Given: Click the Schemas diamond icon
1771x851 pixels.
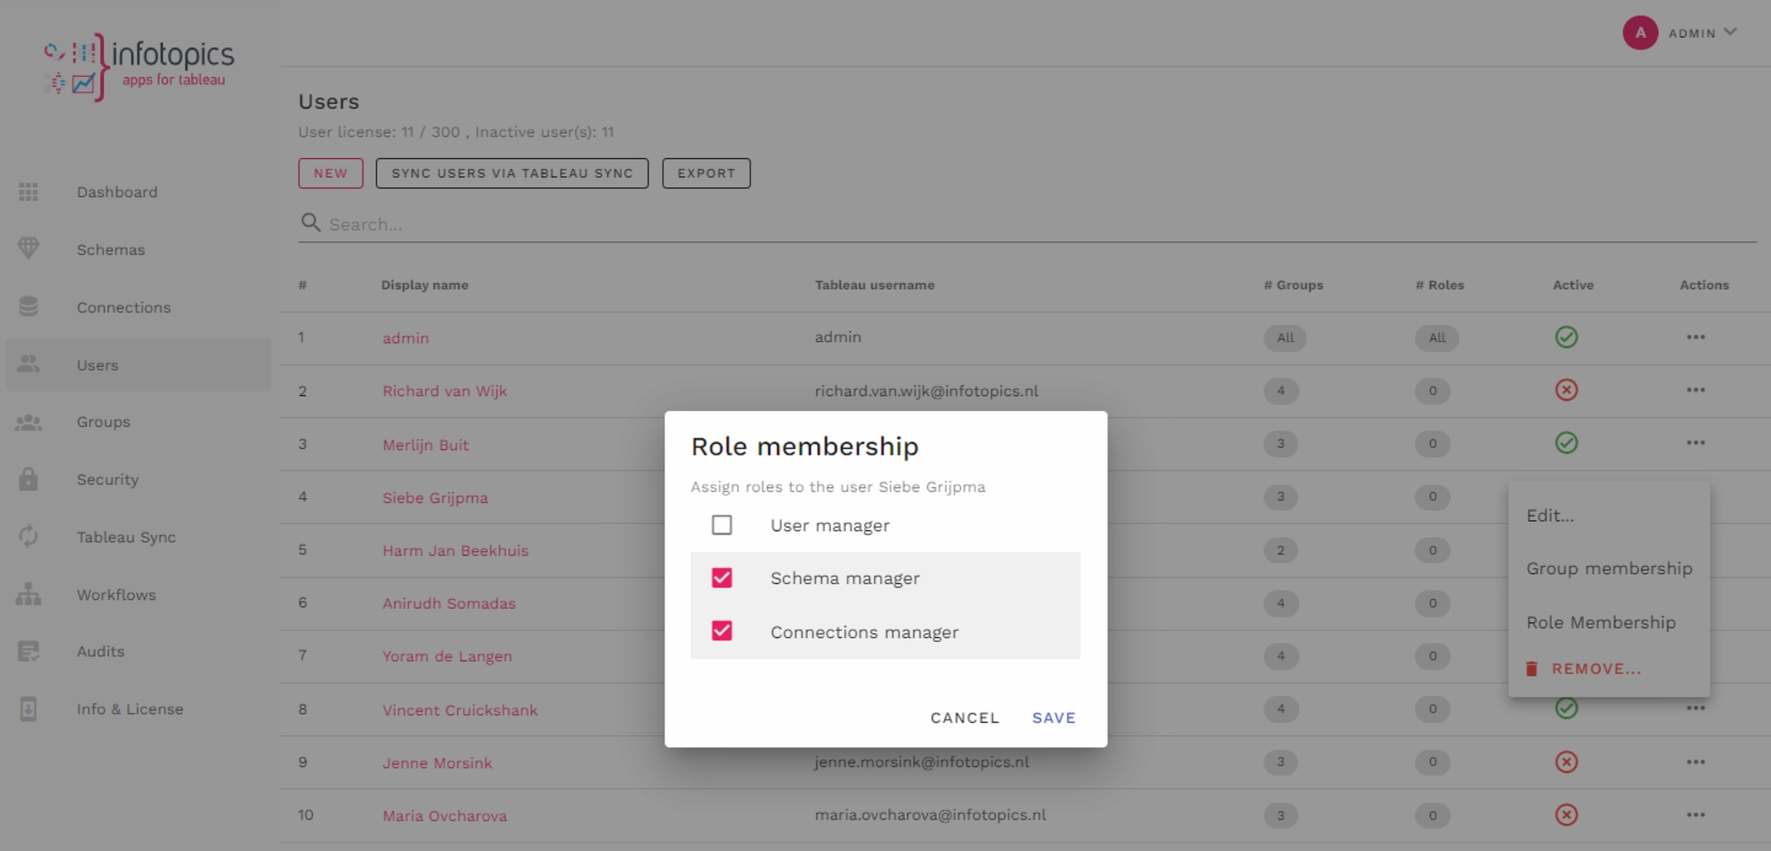Looking at the screenshot, I should (28, 249).
